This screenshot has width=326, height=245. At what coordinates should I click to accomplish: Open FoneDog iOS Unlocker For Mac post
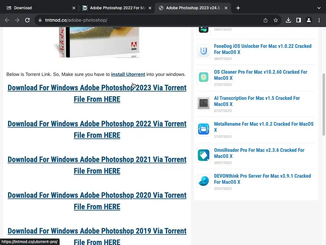pos(263,49)
